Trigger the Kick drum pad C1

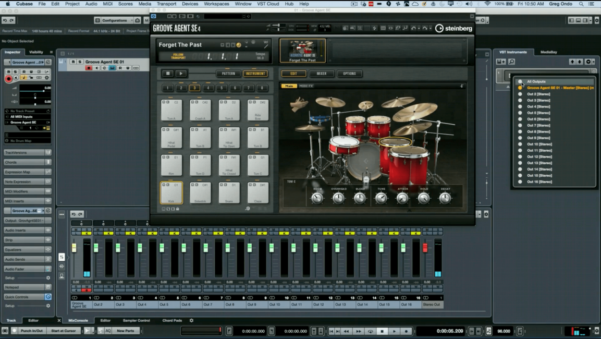[x=171, y=192]
